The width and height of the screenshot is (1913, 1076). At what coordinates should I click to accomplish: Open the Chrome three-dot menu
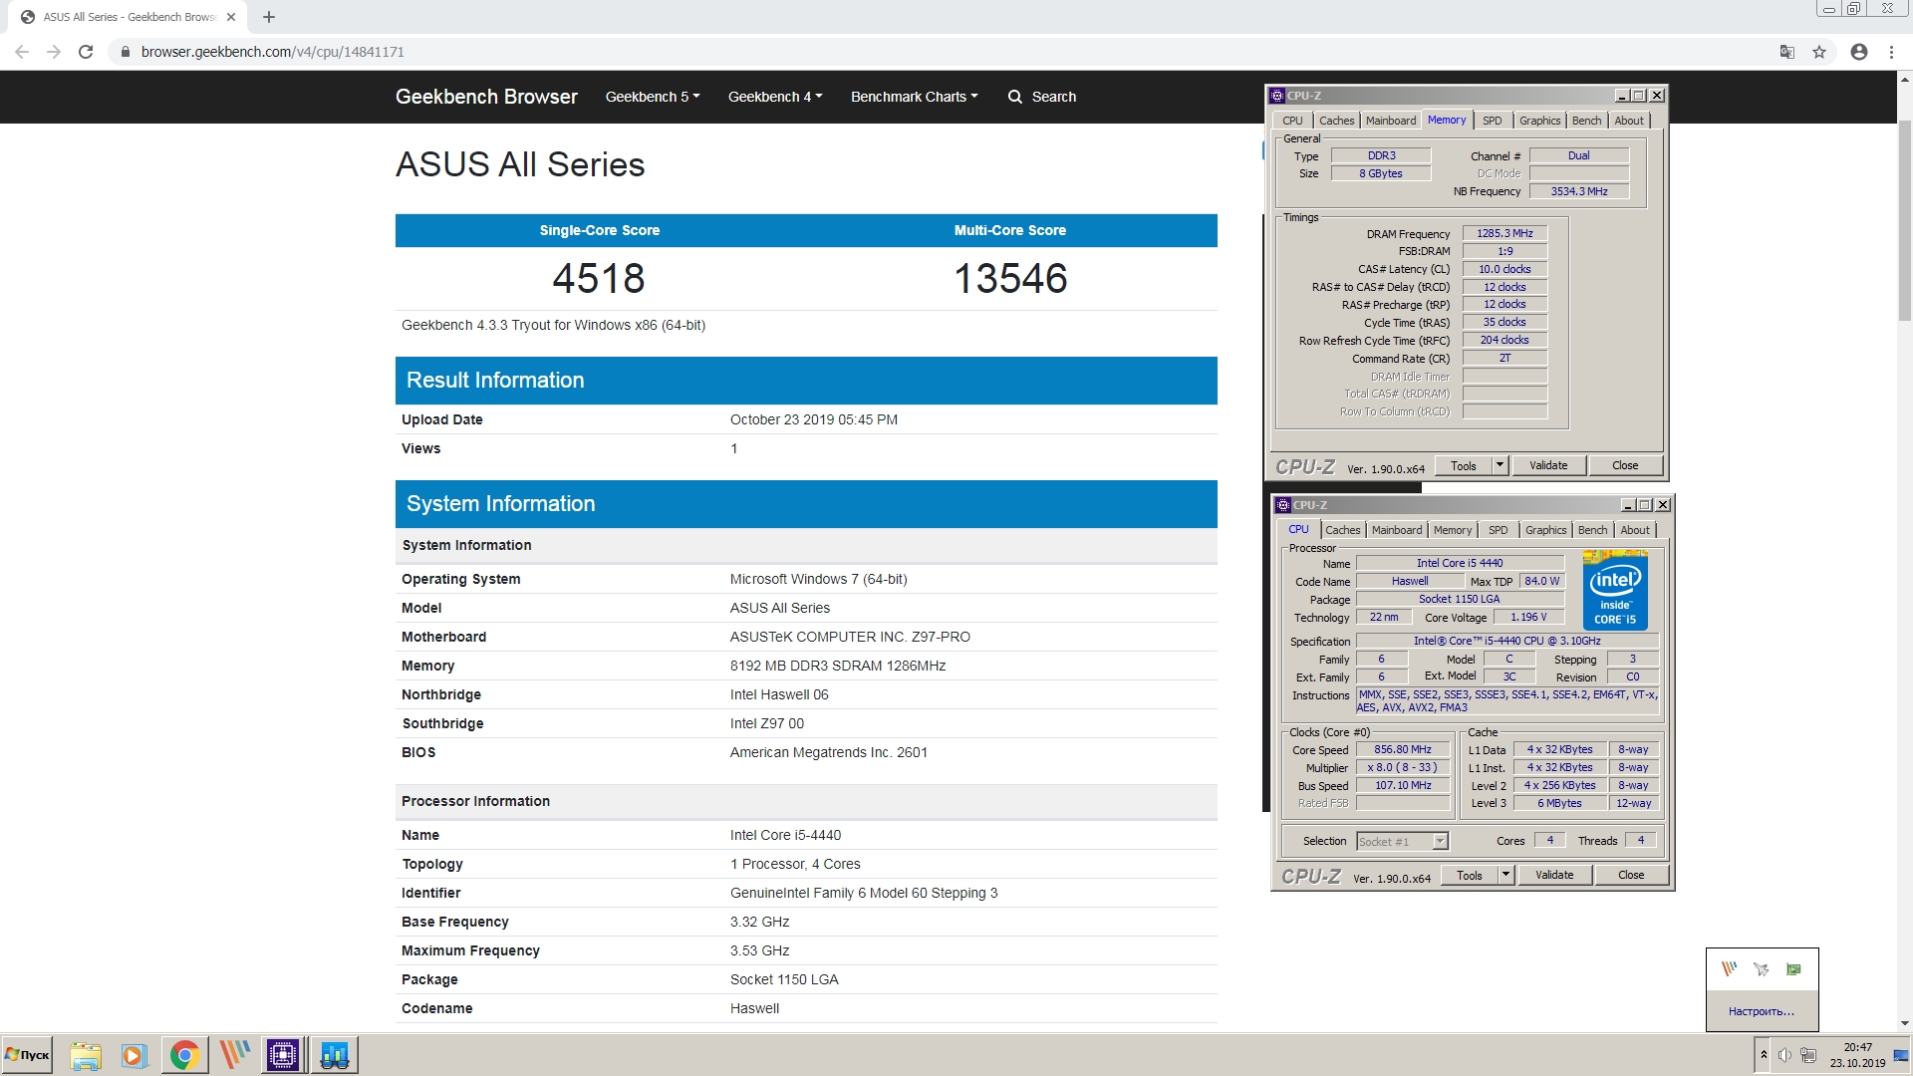click(1891, 52)
